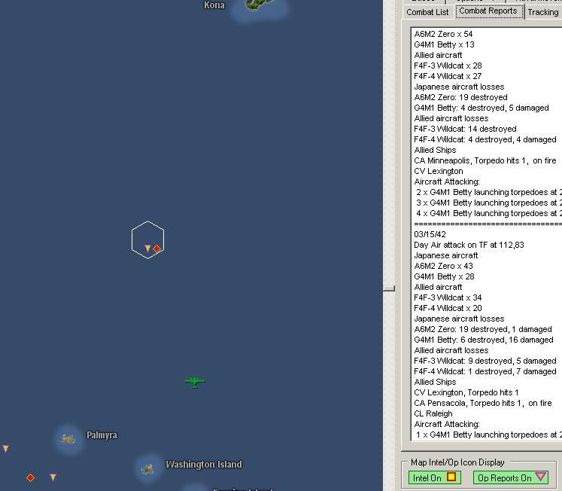Click the Kona island terrain
The image size is (562, 491).
258,5
